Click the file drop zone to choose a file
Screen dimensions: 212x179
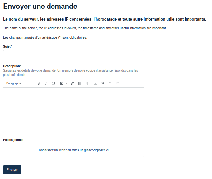tap(73, 150)
